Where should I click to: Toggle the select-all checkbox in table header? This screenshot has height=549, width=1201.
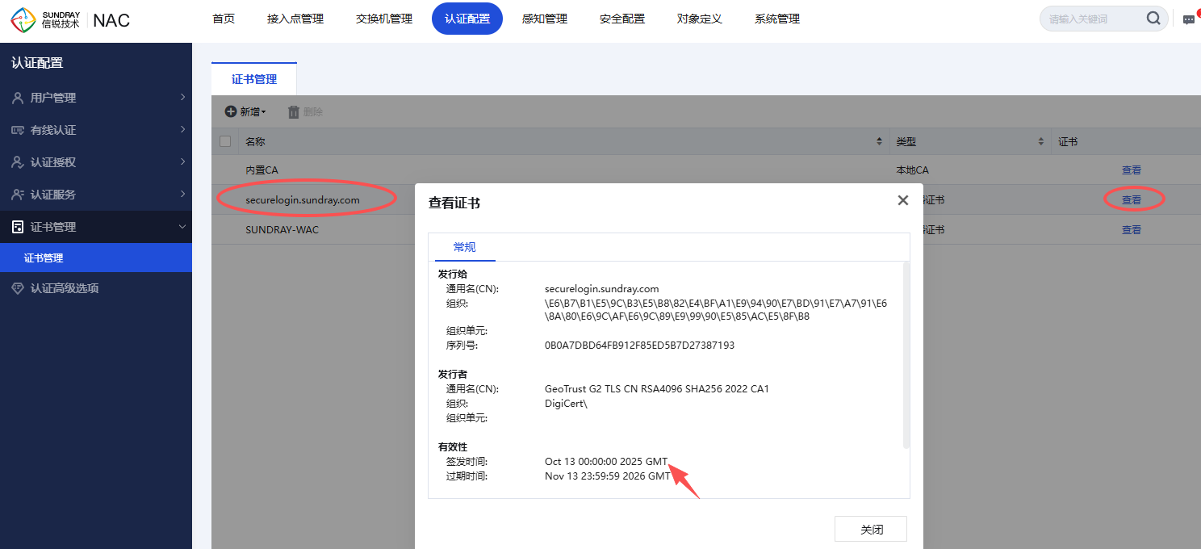(225, 141)
